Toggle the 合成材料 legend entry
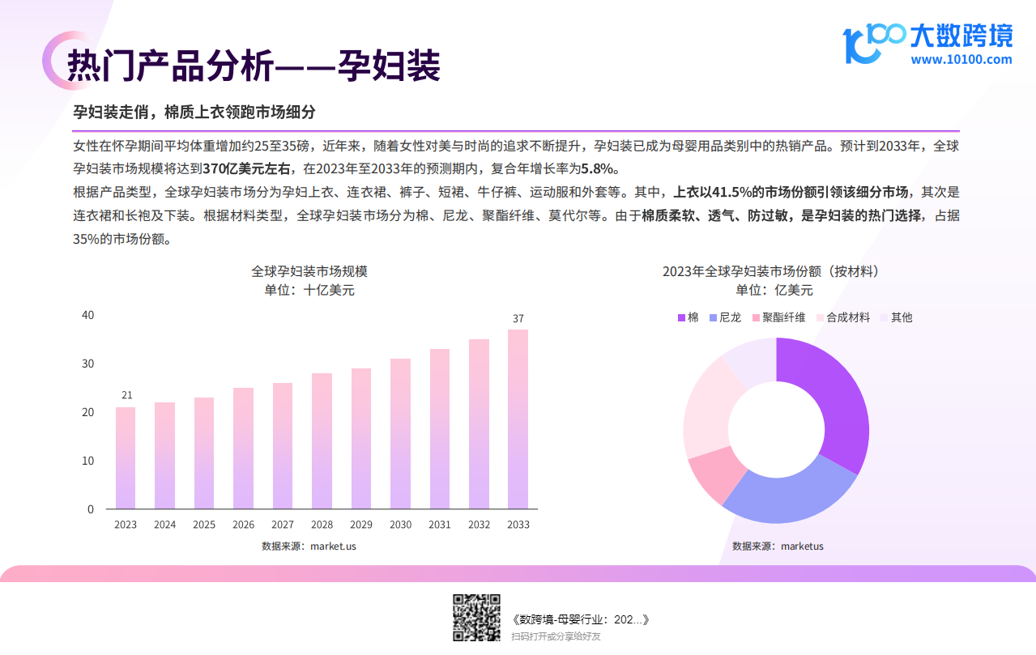 842,318
